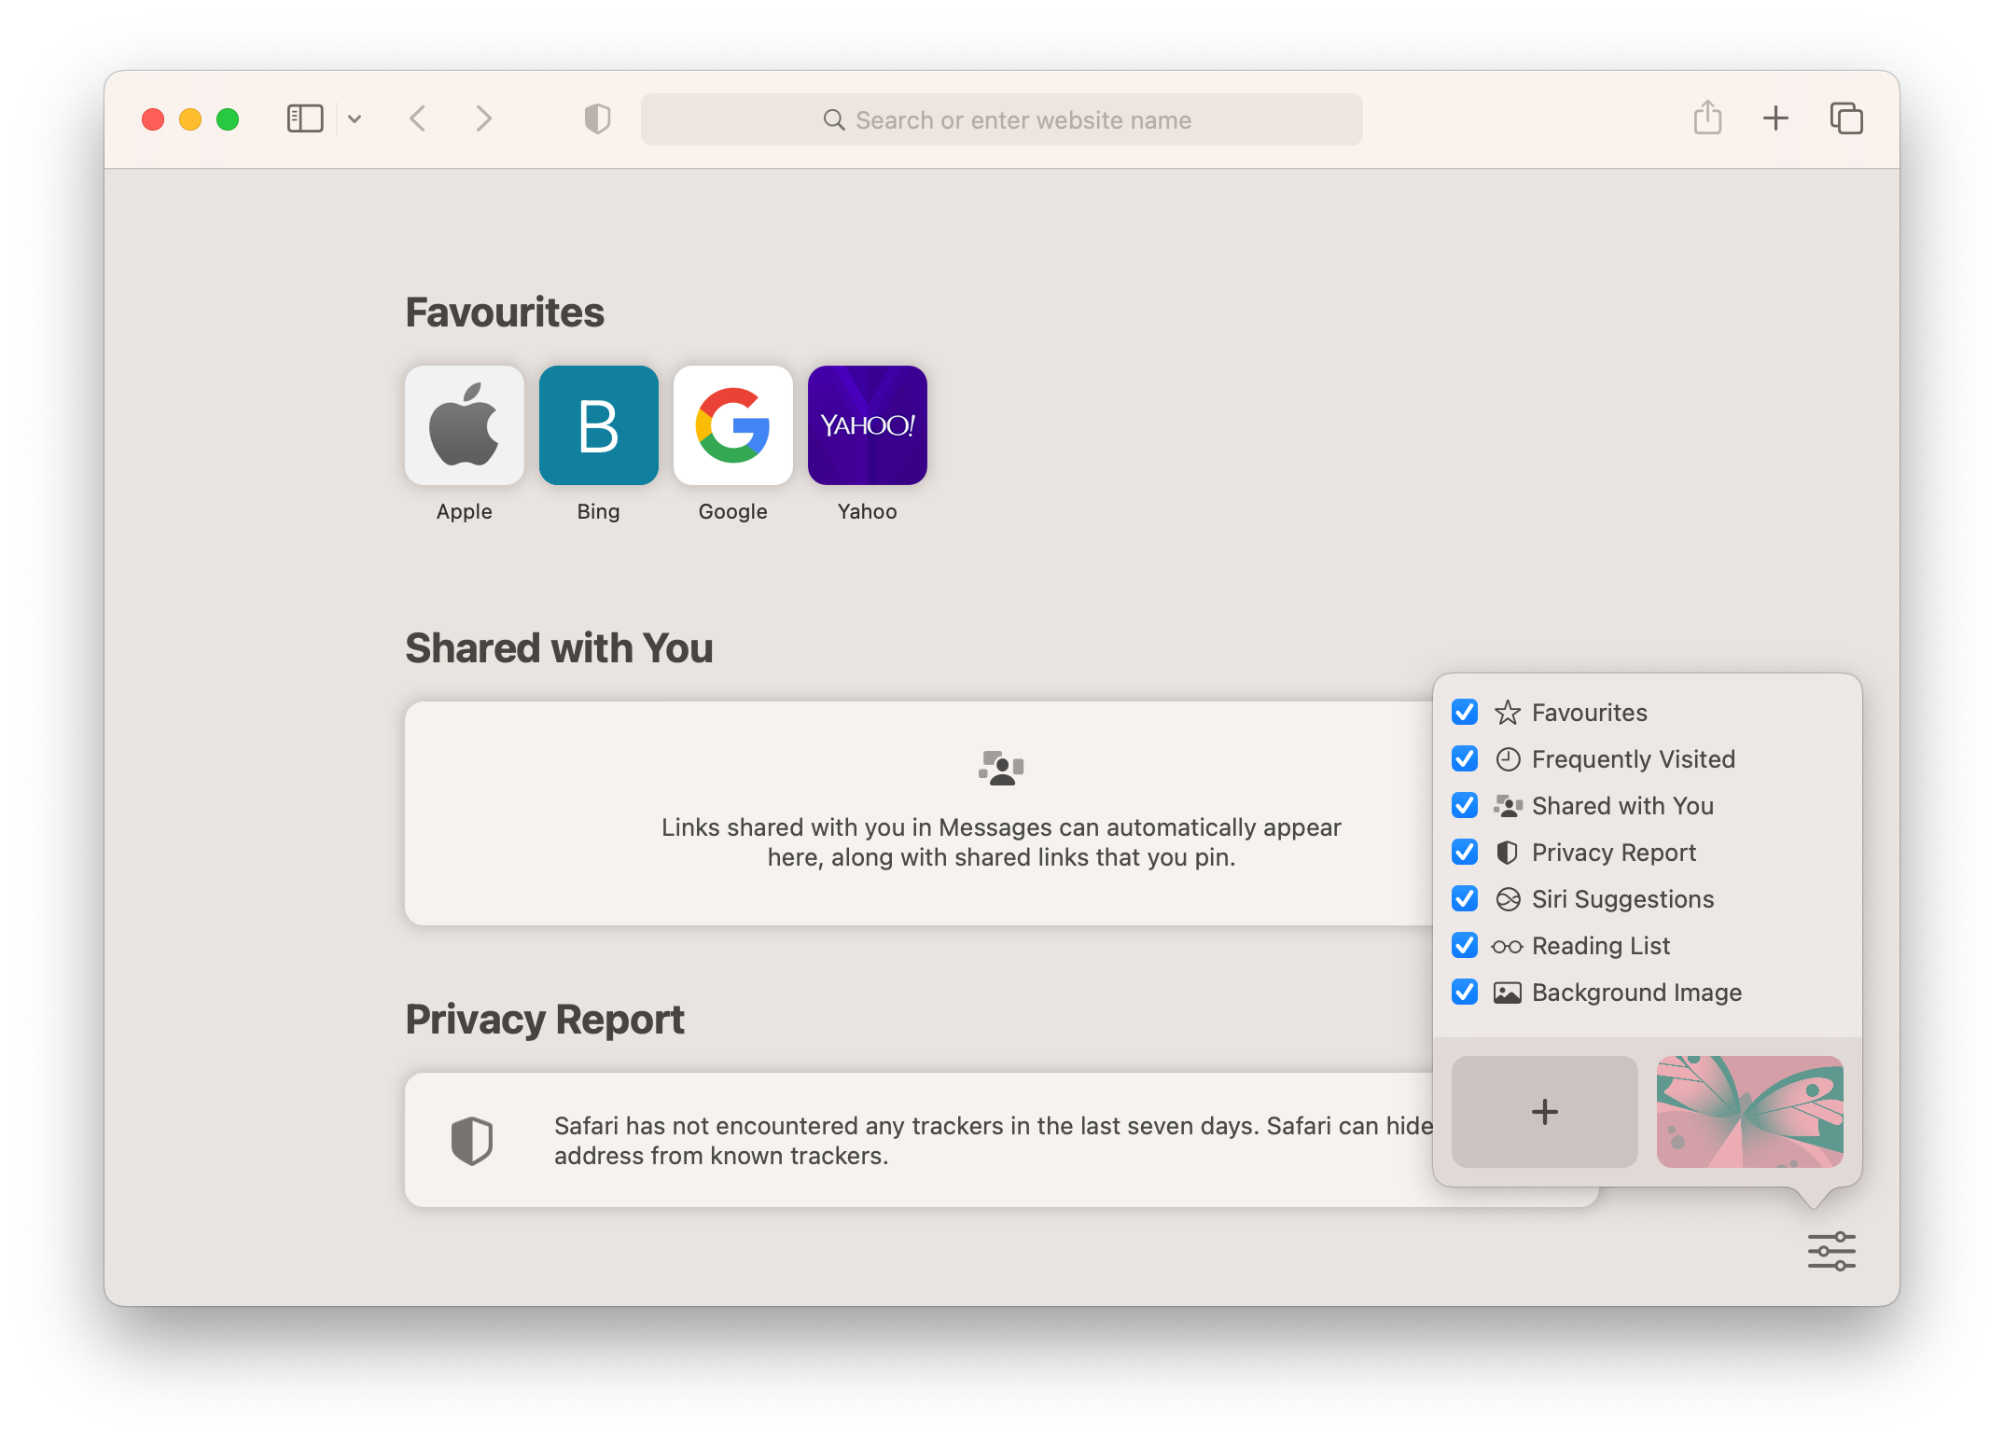Viewport: 2004px width, 1444px height.
Task: Uncheck the Shared with You checkbox
Action: click(x=1465, y=806)
